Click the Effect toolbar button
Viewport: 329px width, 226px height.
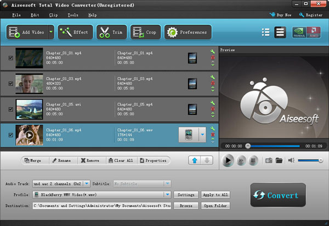(76, 32)
